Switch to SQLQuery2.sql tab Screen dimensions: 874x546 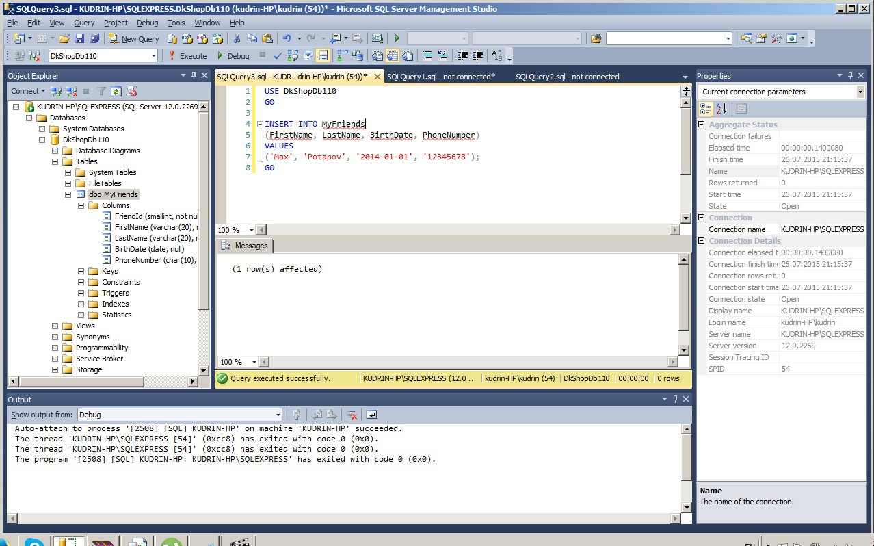tap(567, 77)
